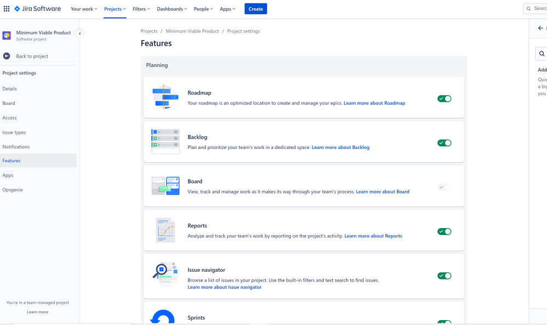The height and width of the screenshot is (325, 547).
Task: Open Learn more about Backlog link
Action: point(340,147)
